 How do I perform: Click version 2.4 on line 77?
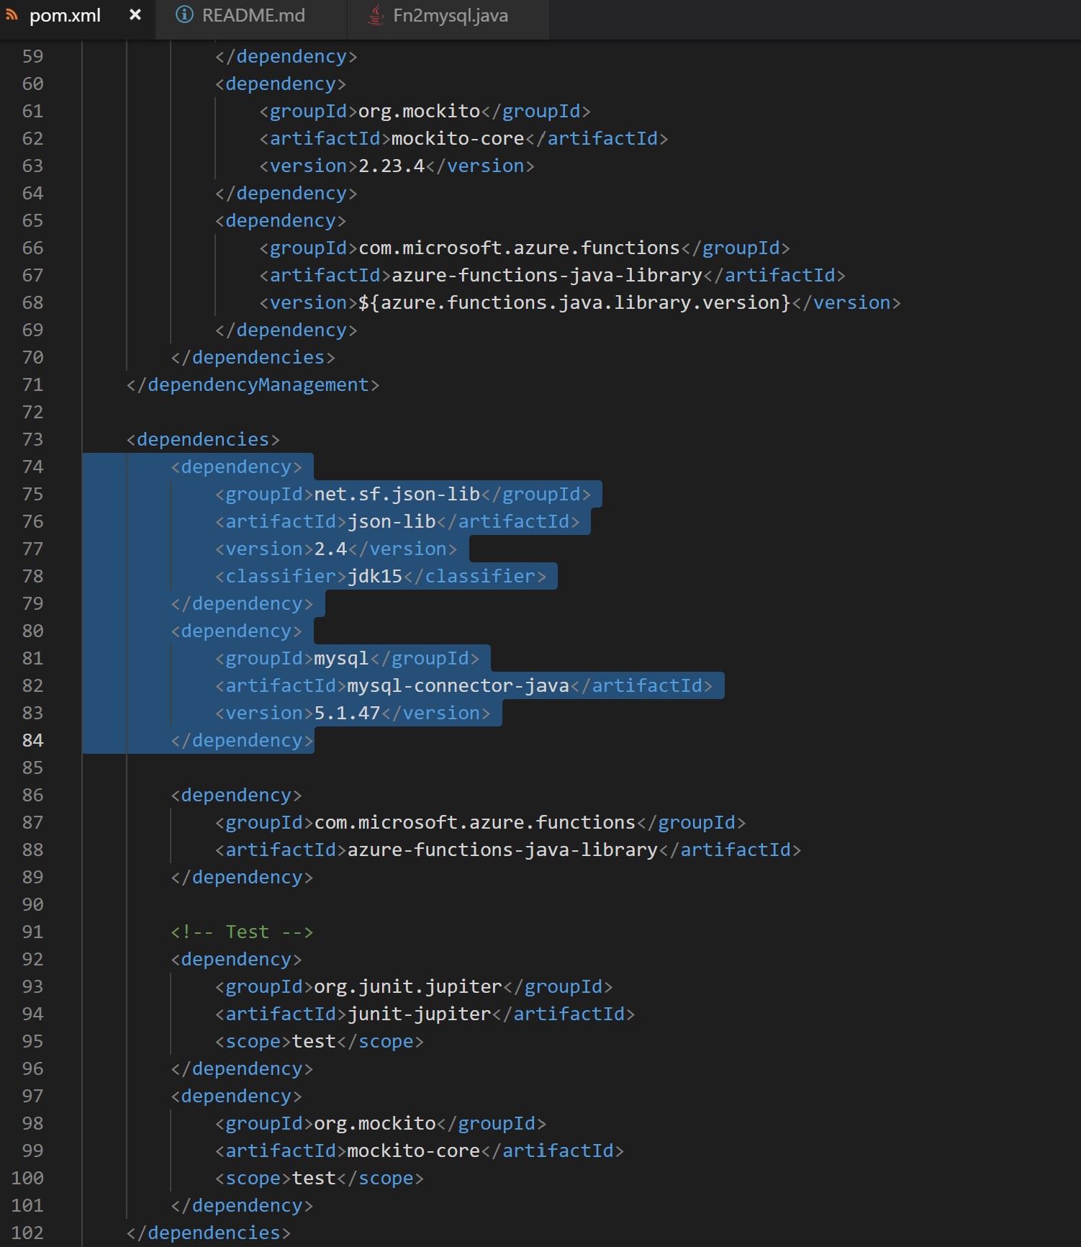coord(331,549)
